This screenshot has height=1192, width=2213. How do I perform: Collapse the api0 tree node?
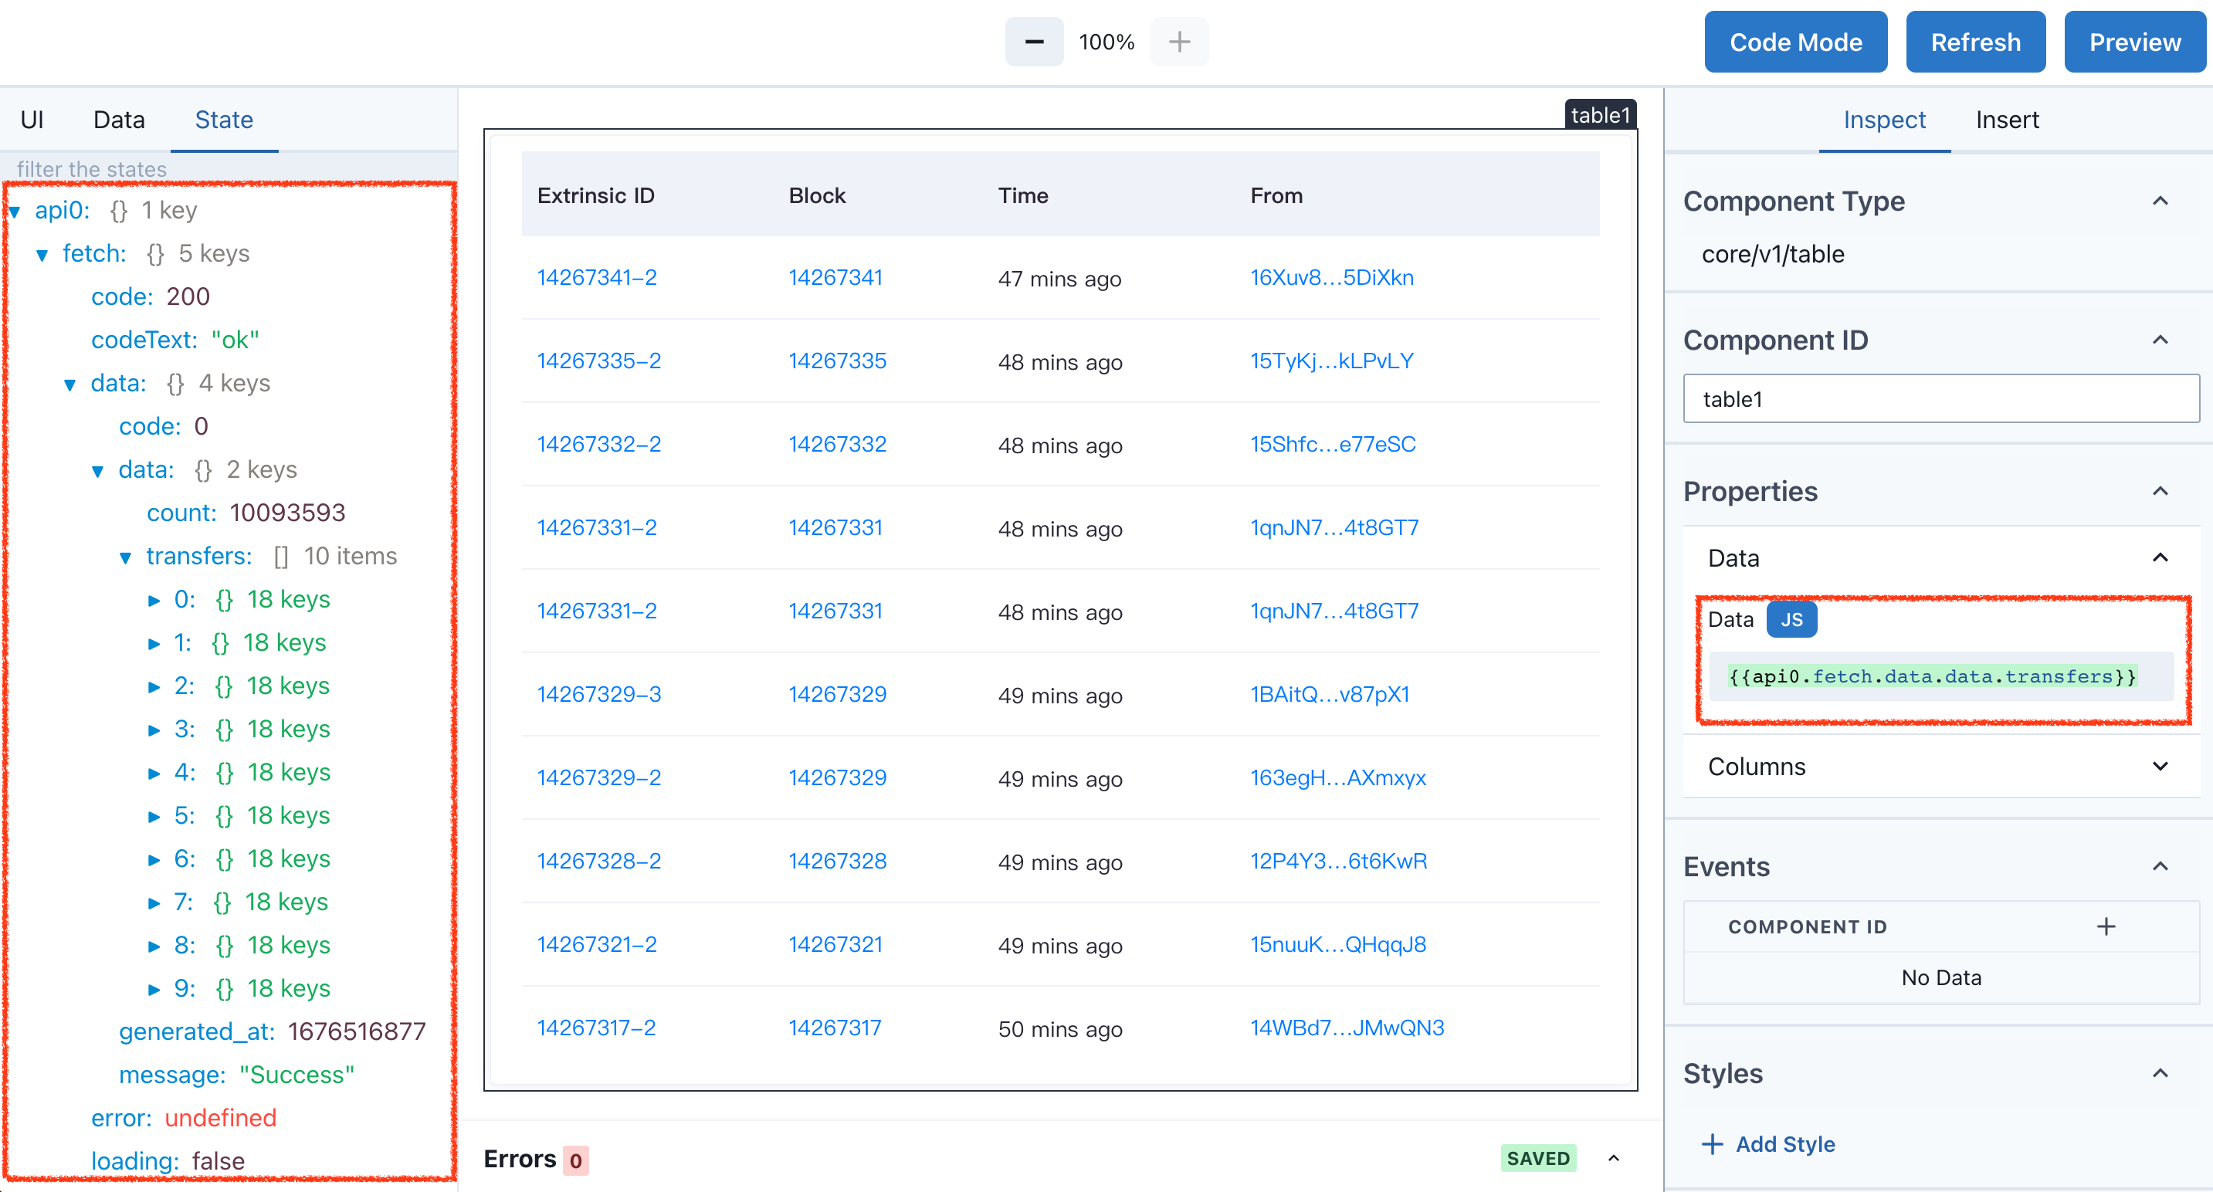click(x=15, y=212)
